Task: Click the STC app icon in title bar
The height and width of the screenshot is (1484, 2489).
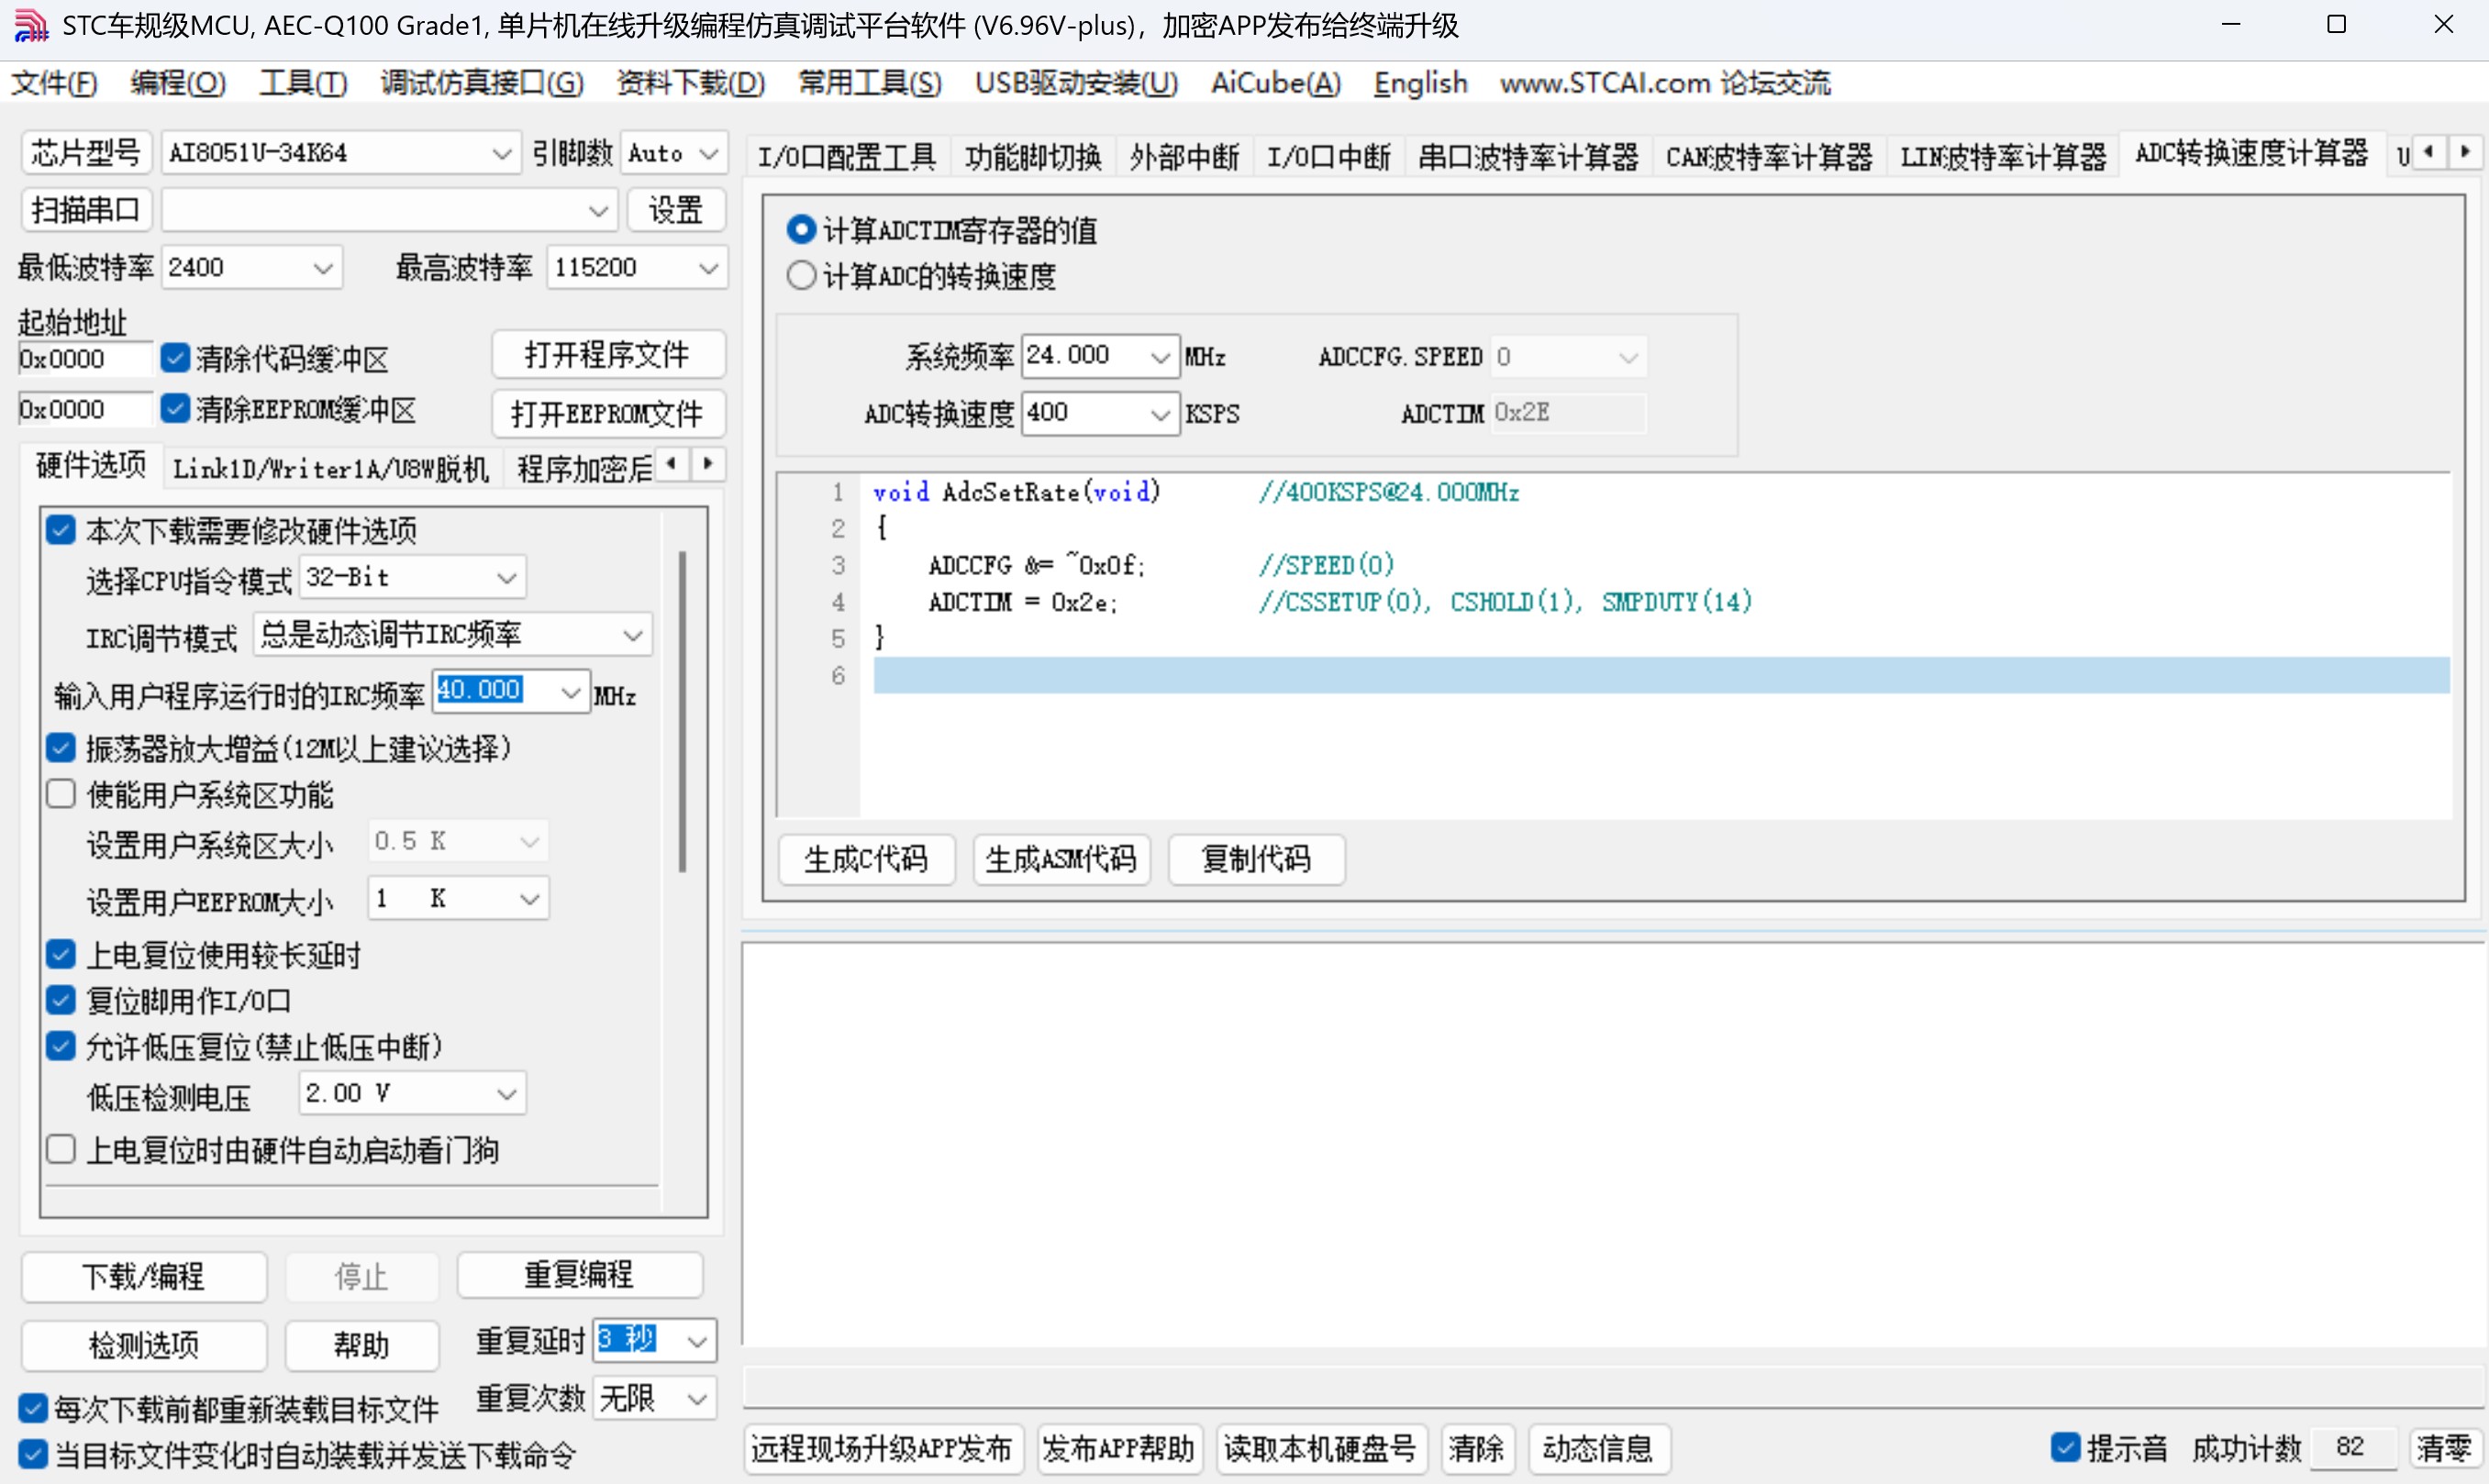Action: click(x=31, y=25)
